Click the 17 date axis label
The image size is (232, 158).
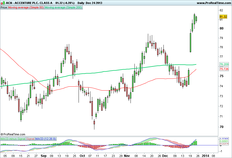click(105, 156)
